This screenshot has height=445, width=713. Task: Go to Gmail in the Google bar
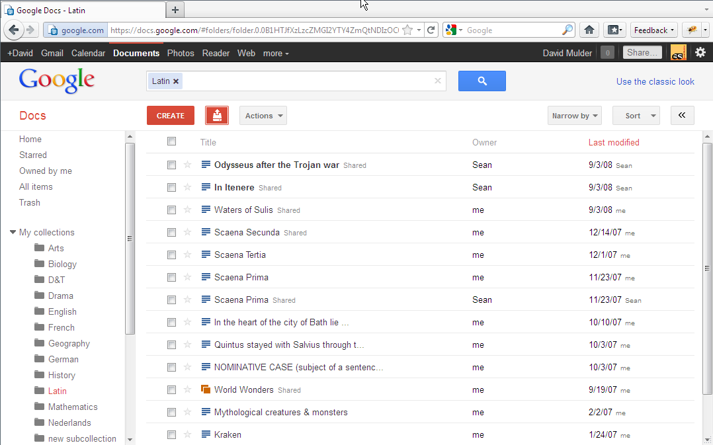pyautogui.click(x=52, y=53)
